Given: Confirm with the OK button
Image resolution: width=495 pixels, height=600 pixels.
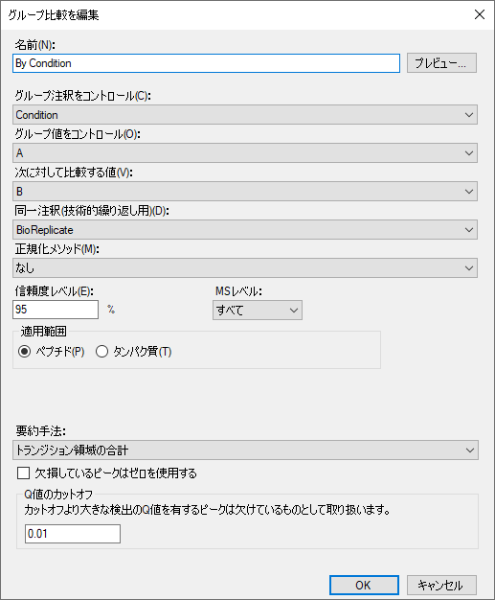Looking at the screenshot, I should [x=364, y=585].
